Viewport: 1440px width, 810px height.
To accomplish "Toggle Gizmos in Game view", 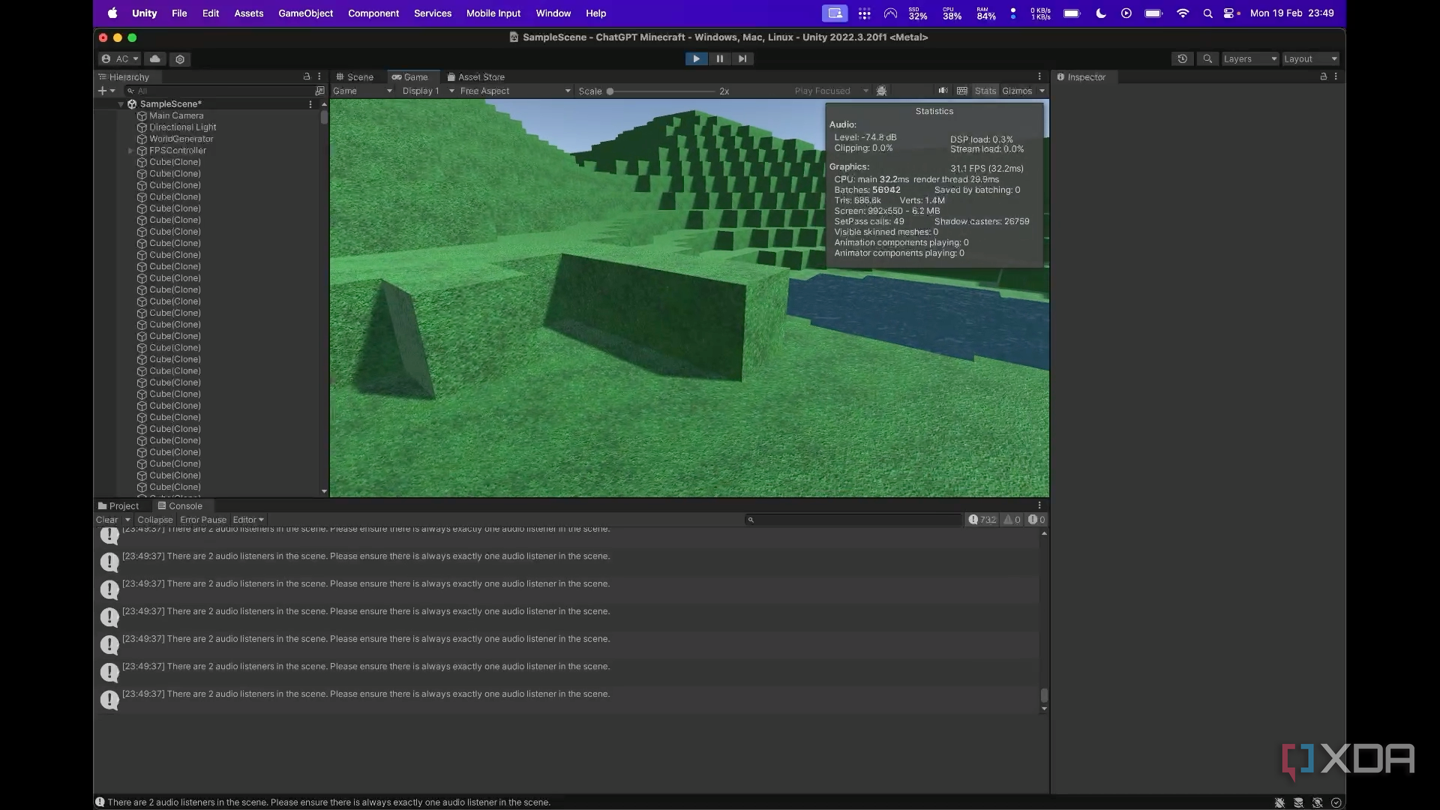I will [x=1017, y=91].
